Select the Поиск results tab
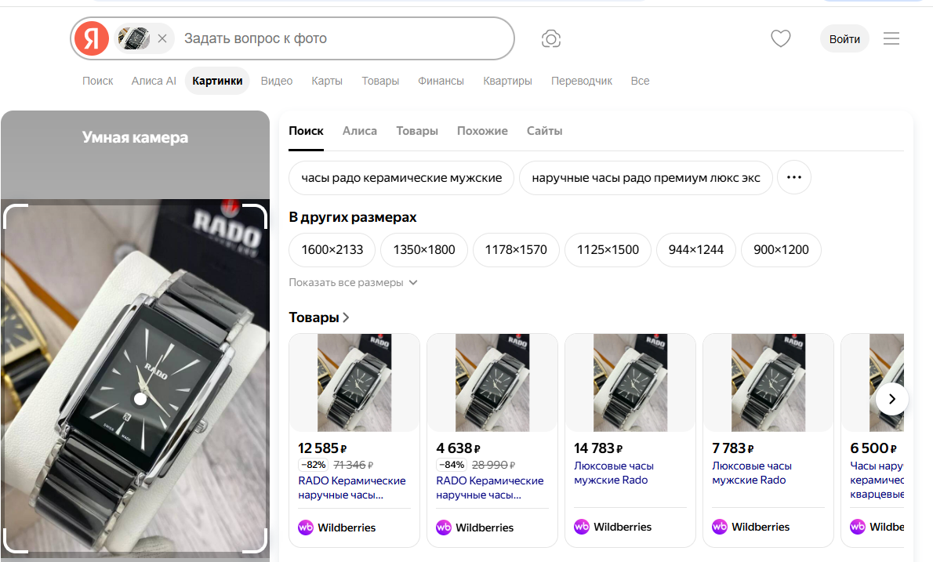Viewport: 933px width, 562px height. [x=306, y=131]
